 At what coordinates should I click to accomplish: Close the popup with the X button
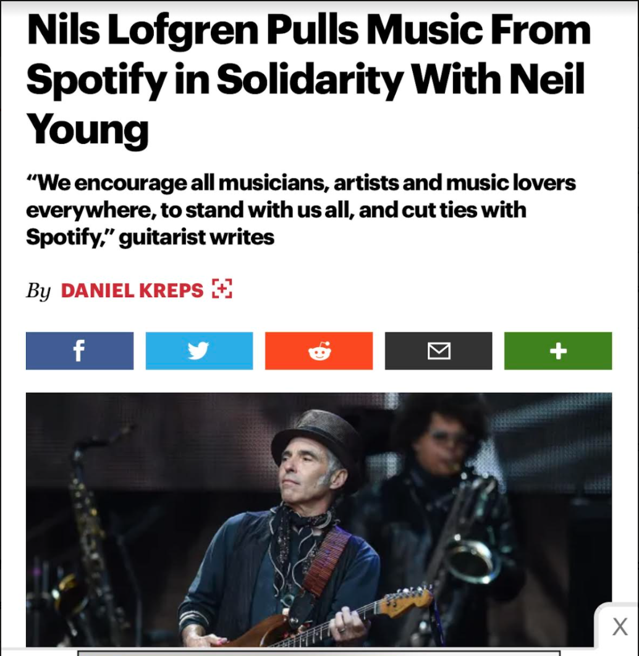620,627
